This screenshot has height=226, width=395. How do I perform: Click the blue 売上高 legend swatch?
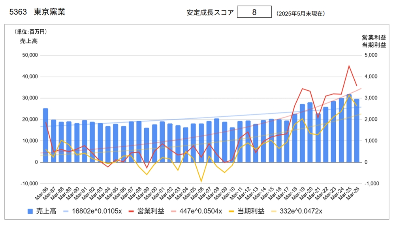pyautogui.click(x=30, y=211)
